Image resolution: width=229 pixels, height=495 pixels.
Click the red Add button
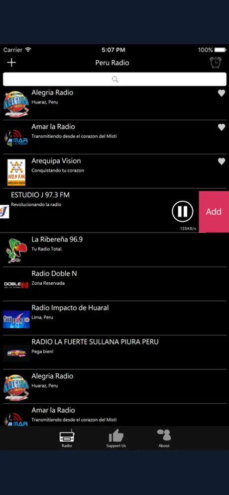tap(214, 212)
